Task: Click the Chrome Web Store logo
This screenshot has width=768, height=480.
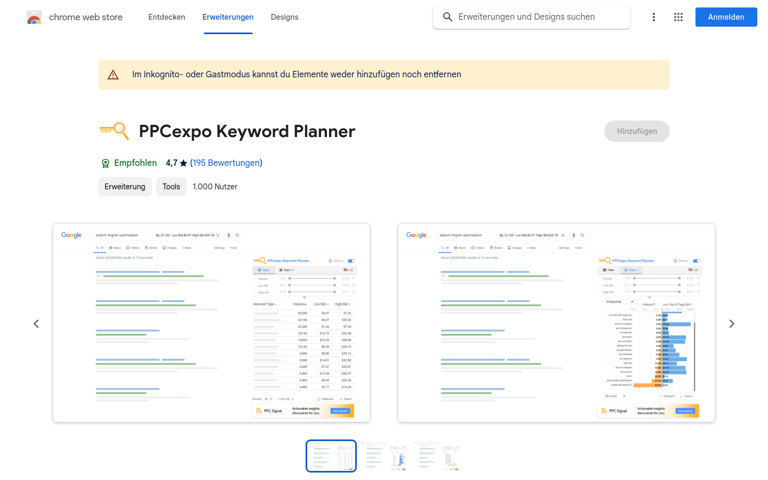Action: pos(34,17)
